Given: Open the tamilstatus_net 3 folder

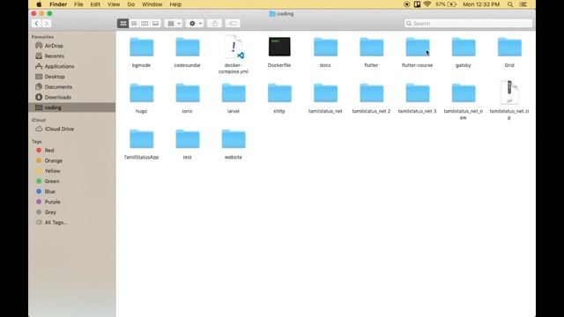Looking at the screenshot, I should [418, 93].
